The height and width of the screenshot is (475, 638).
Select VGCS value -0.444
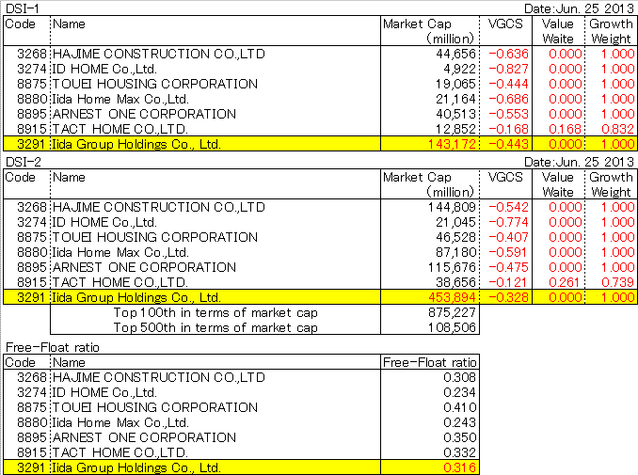click(508, 84)
